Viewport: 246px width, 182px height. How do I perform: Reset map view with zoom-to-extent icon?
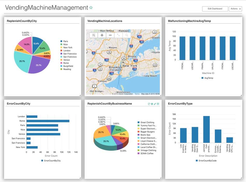click(94, 35)
